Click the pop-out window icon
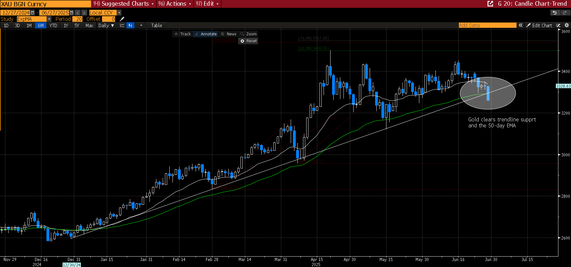This screenshot has height=267, width=571. point(490,4)
